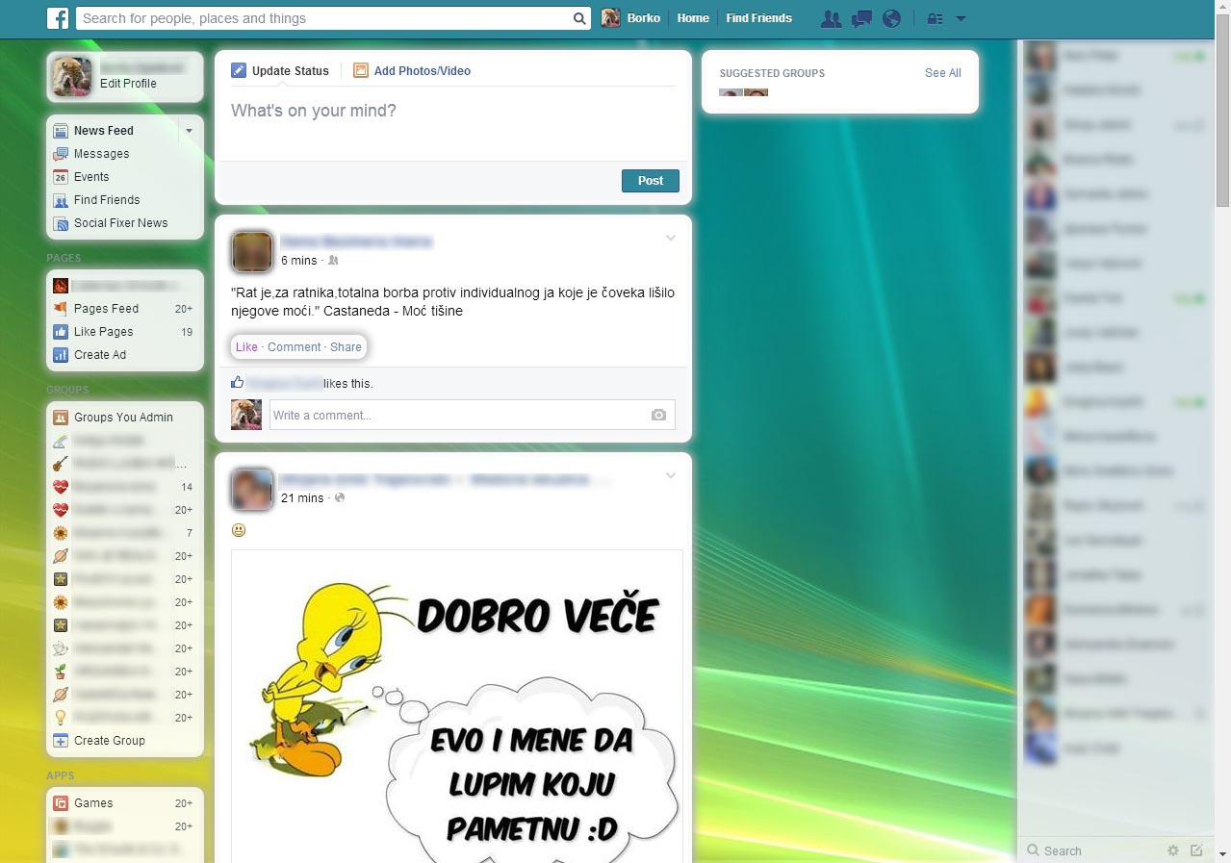
Task: Click the public globe audience icon on 21 mins post
Action: [x=339, y=498]
